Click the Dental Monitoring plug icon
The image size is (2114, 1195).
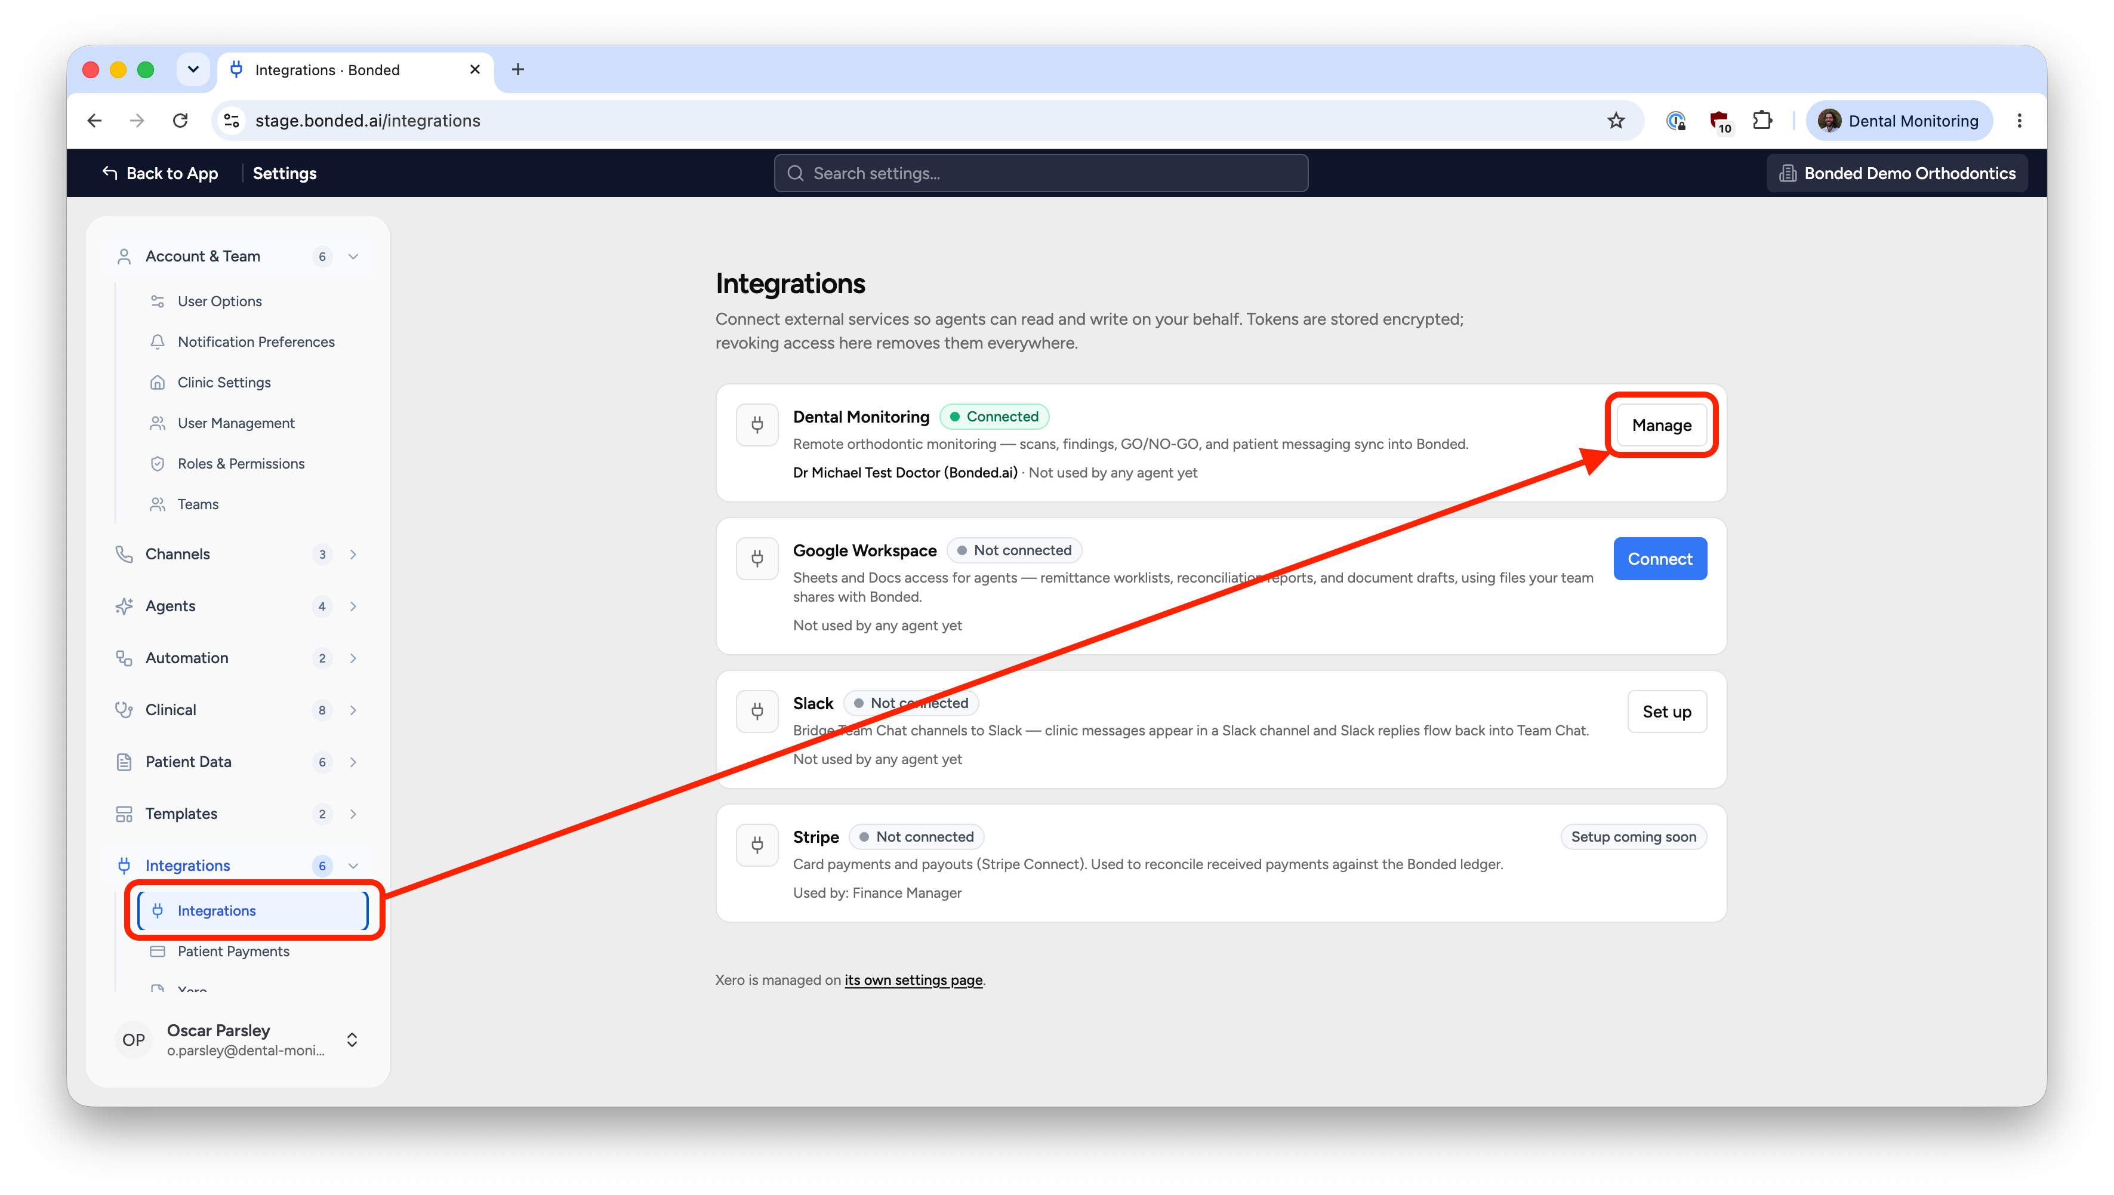[757, 425]
